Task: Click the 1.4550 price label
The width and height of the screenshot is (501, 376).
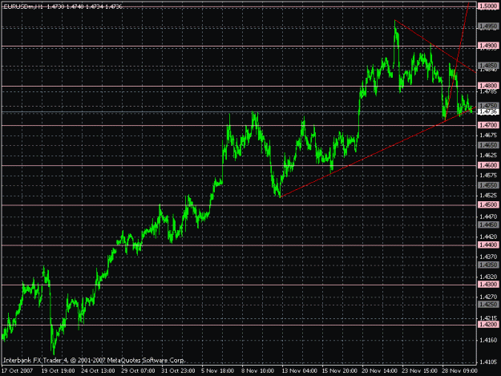Action: [488, 185]
